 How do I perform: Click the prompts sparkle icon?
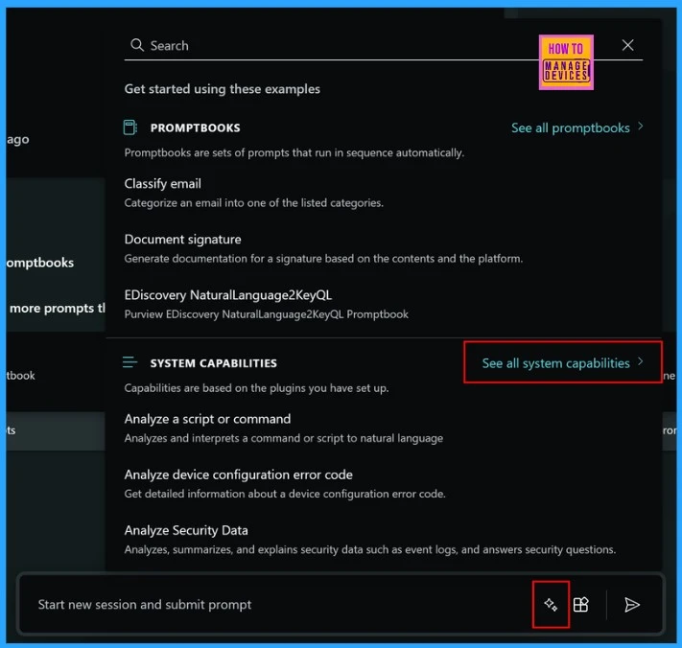551,605
